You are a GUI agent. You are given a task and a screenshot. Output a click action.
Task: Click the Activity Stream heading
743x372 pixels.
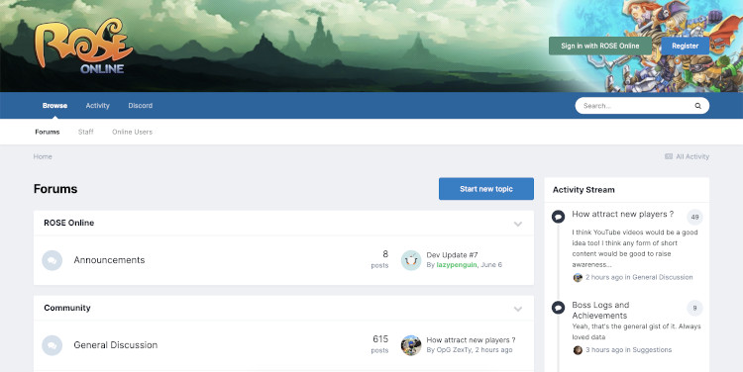[x=584, y=190]
